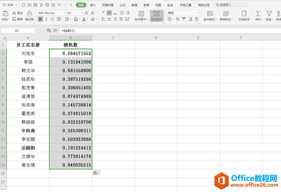Align text left horizontally
This screenshot has width=281, height=192.
pyautogui.click(x=103, y=19)
